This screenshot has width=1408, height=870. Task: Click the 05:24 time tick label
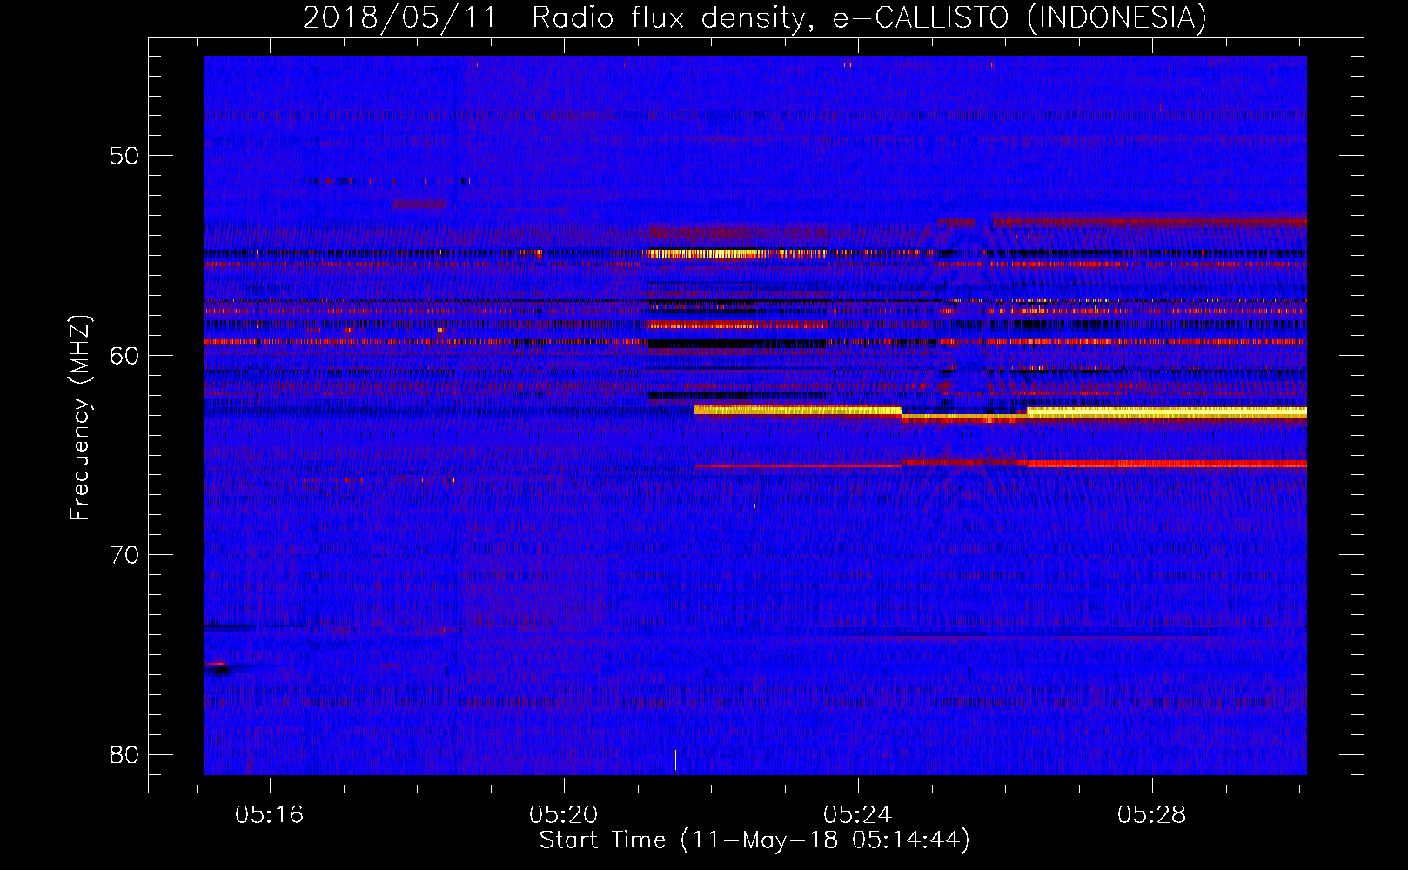coord(857,815)
